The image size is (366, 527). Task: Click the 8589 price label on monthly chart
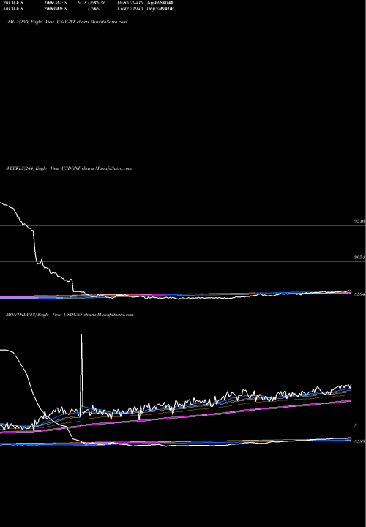point(359,441)
